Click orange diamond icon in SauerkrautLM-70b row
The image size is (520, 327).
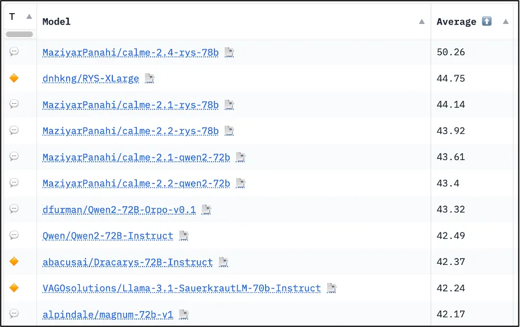tap(14, 288)
